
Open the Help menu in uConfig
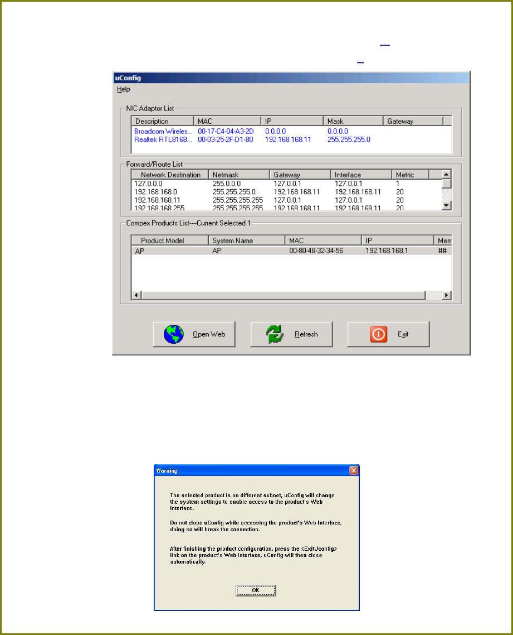[123, 89]
